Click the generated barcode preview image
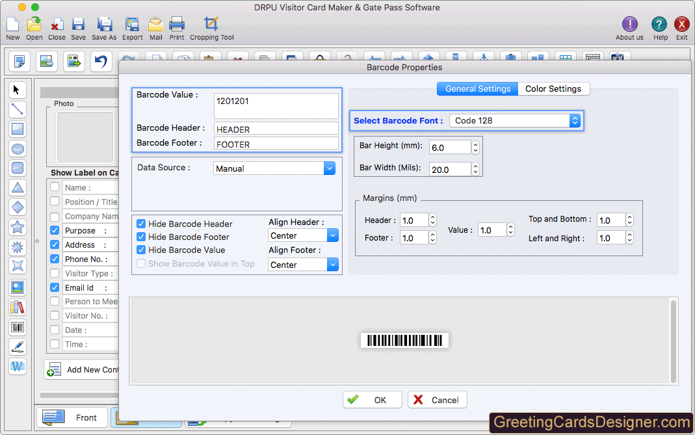Screen dimensions: 695x435 [x=404, y=341]
